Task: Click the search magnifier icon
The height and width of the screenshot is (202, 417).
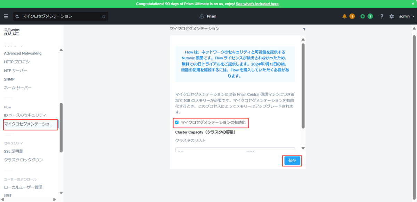Action: 17,16
